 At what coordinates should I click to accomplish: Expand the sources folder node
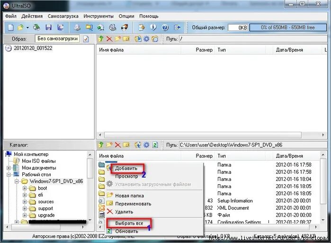coord(25,202)
